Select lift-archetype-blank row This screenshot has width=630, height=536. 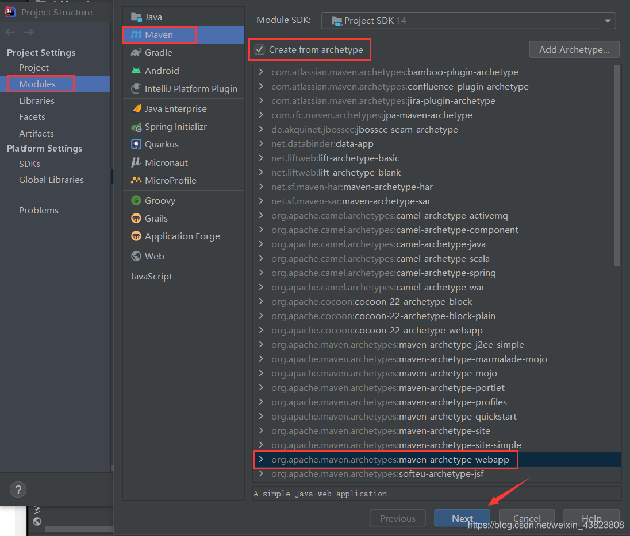pos(437,172)
